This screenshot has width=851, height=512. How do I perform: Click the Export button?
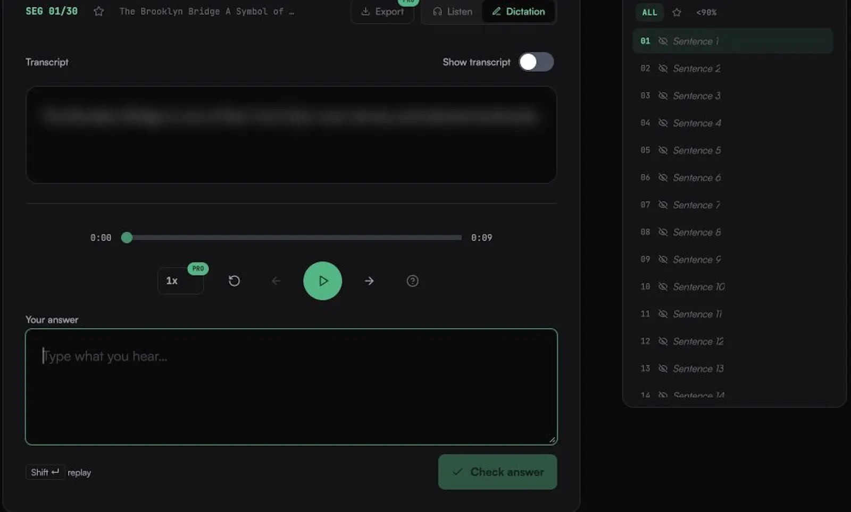(382, 11)
